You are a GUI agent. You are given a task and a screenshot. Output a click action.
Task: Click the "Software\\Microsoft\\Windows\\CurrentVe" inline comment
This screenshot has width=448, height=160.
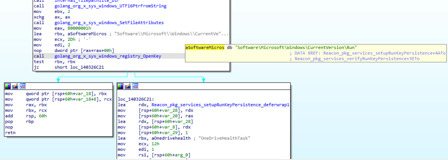click(x=171, y=34)
